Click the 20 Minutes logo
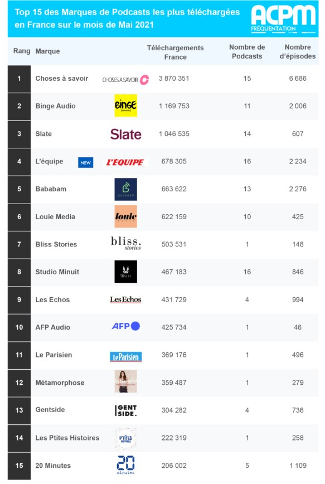325x484 pixels. tap(125, 464)
